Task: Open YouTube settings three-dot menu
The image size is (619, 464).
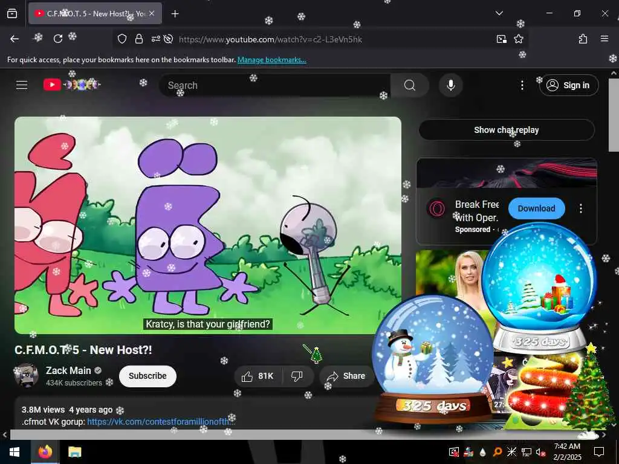Action: (x=522, y=85)
